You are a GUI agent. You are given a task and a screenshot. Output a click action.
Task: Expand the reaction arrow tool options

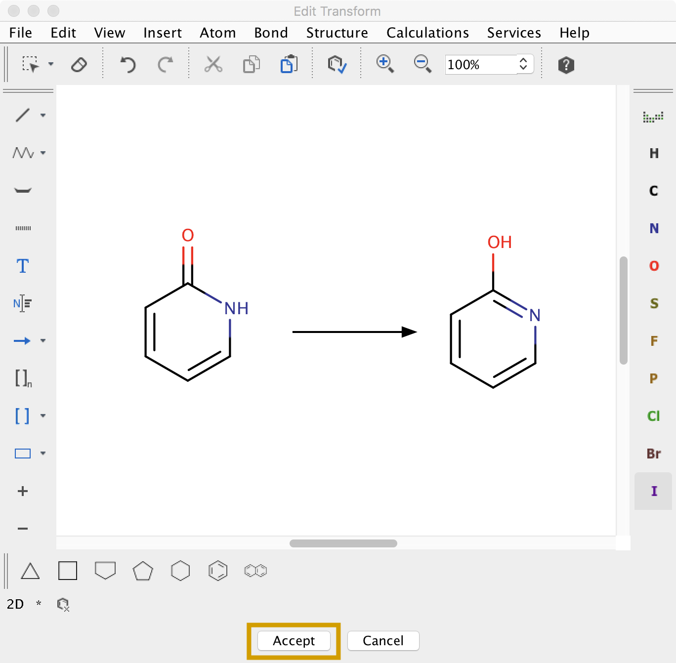point(43,341)
